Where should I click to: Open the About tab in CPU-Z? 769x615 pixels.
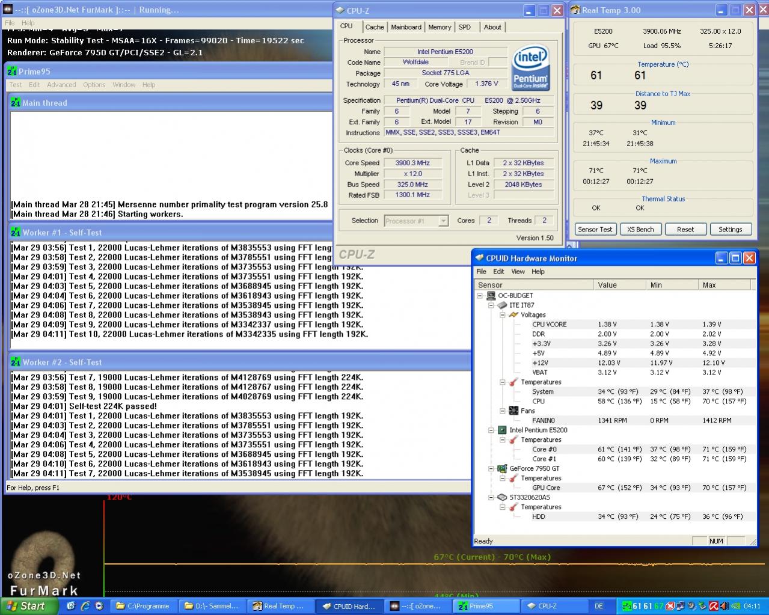click(492, 27)
